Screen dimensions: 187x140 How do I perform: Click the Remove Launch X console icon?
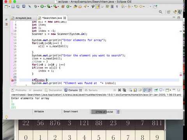pyautogui.click(x=120, y=90)
